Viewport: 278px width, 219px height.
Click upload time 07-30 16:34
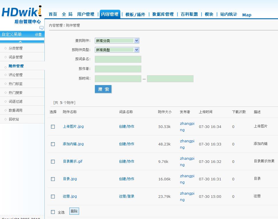pos(210,127)
